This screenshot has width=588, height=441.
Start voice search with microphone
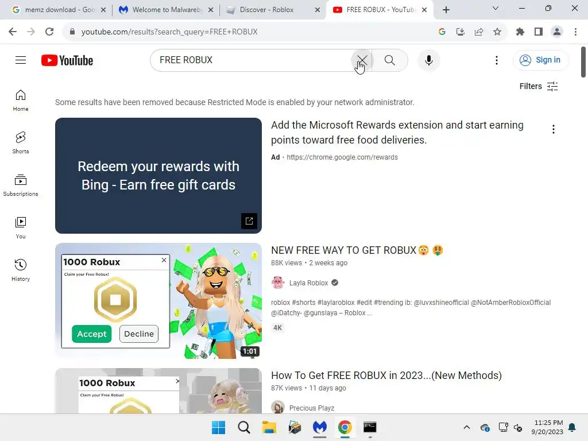428,60
